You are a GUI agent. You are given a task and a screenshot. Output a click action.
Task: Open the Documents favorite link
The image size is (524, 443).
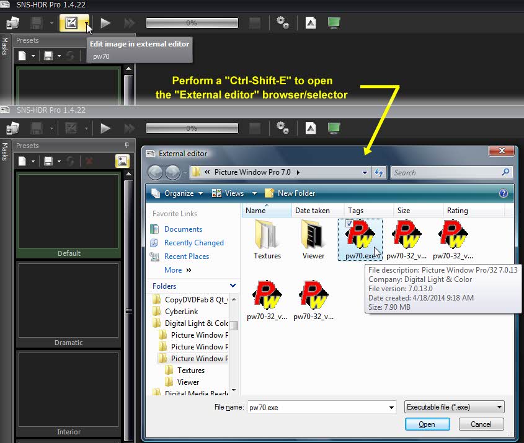(x=183, y=229)
